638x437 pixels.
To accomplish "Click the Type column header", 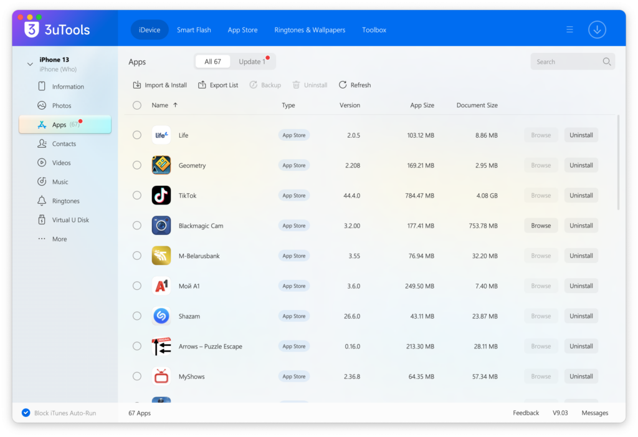I will [288, 105].
